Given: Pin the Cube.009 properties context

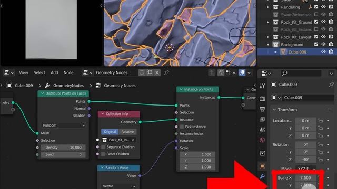Looking at the screenshot, I should click(331, 85).
